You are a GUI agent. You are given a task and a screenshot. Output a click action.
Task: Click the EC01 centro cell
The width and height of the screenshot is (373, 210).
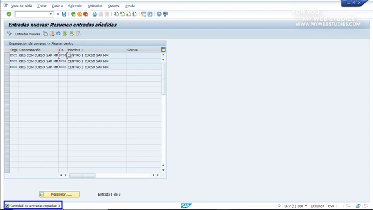coord(63,55)
